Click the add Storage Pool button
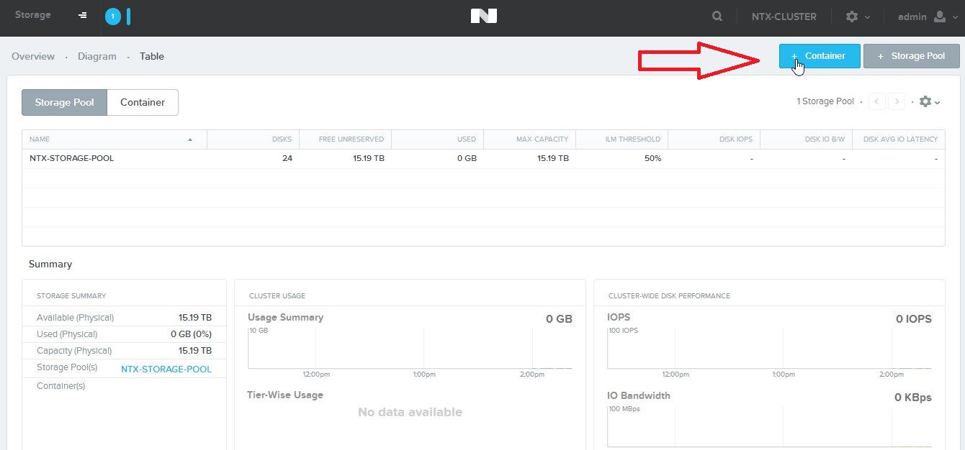This screenshot has width=965, height=450. coord(911,56)
